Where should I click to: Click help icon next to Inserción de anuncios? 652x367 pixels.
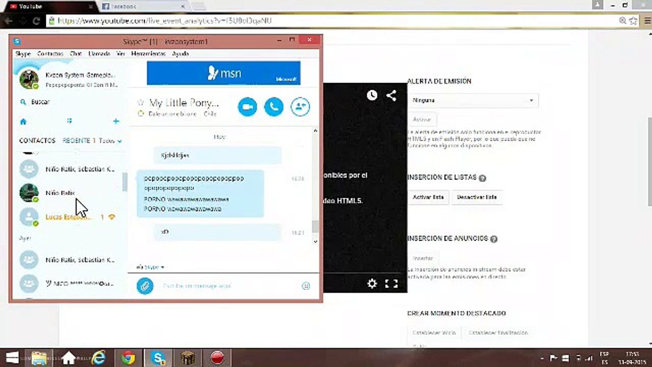[494, 239]
